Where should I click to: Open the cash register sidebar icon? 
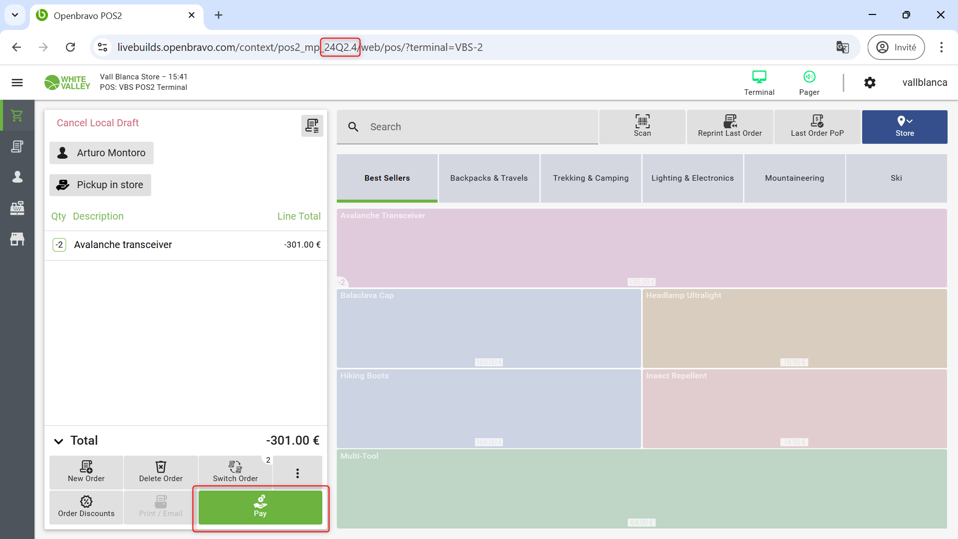coord(17,208)
